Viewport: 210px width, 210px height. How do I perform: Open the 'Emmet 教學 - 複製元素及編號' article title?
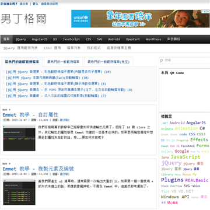click(38, 169)
